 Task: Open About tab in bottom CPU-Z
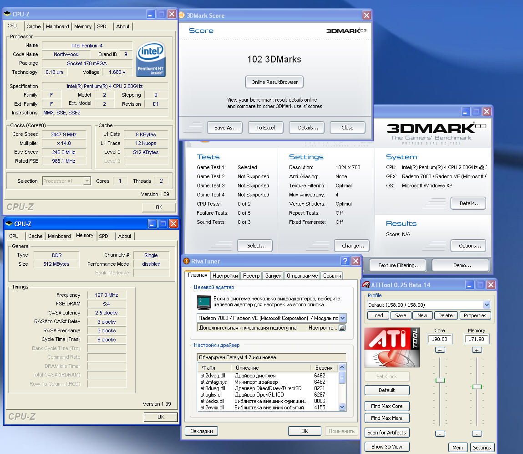(x=124, y=236)
